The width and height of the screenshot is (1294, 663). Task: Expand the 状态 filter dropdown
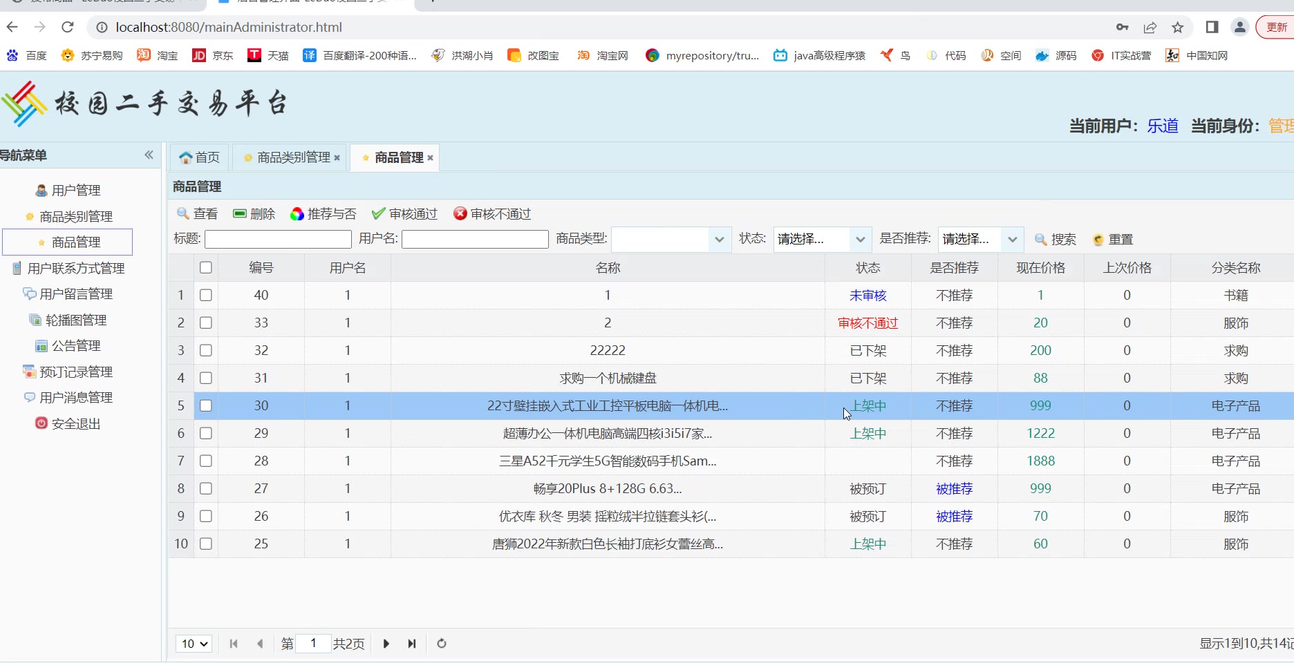860,240
